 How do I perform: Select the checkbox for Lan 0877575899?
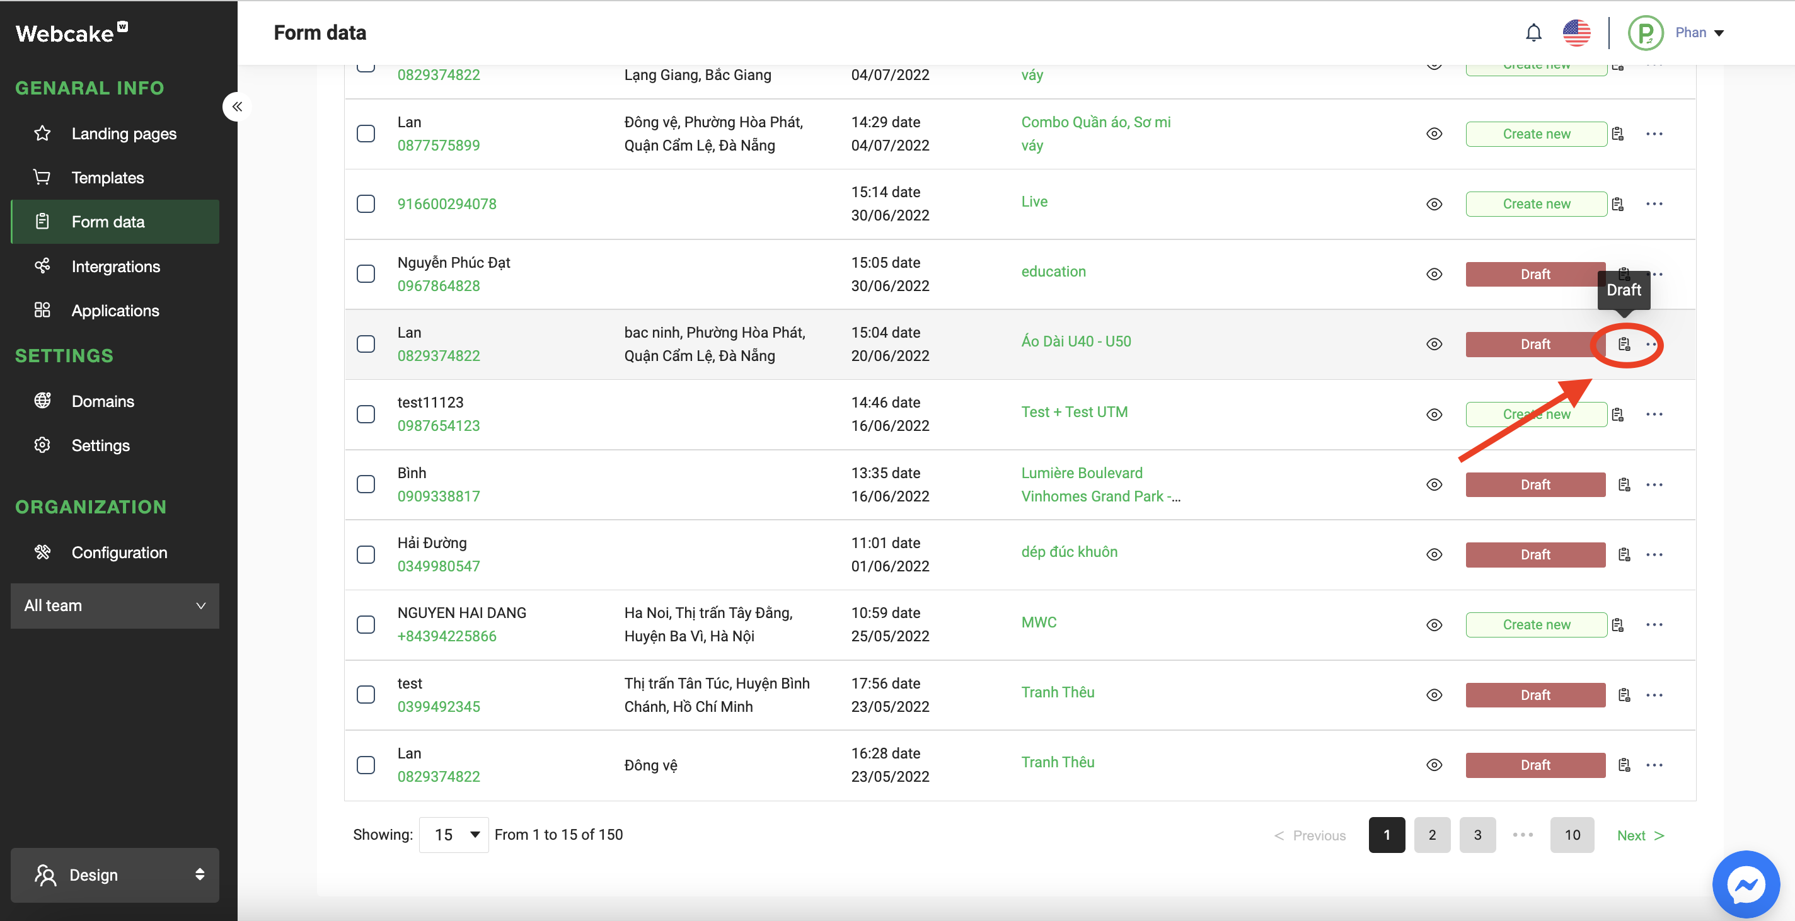click(366, 134)
